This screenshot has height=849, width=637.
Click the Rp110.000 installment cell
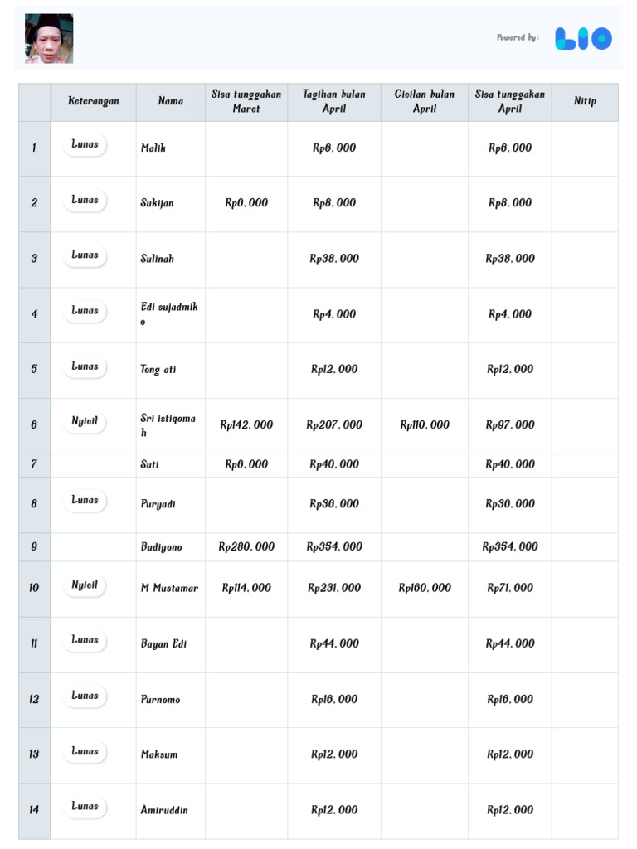coord(425,425)
